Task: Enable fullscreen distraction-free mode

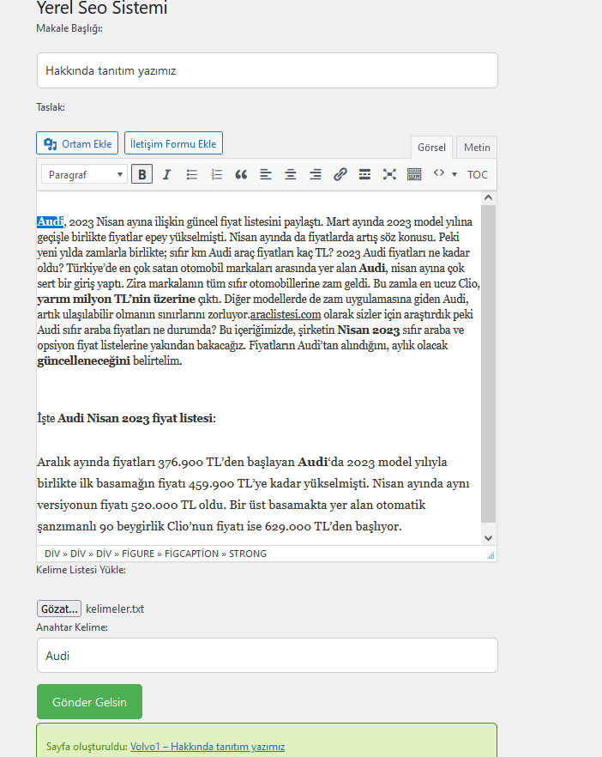Action: (389, 174)
